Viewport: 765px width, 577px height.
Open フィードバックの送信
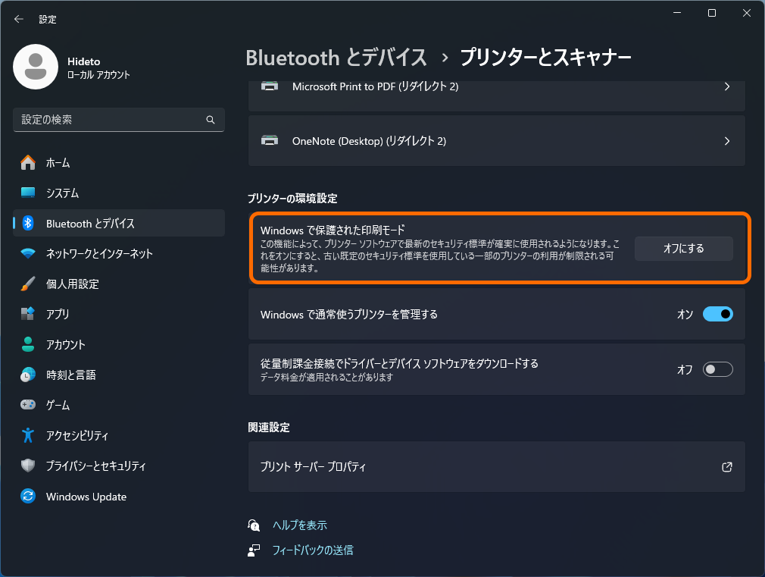pyautogui.click(x=311, y=550)
